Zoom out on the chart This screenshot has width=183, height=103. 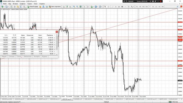(77, 7)
